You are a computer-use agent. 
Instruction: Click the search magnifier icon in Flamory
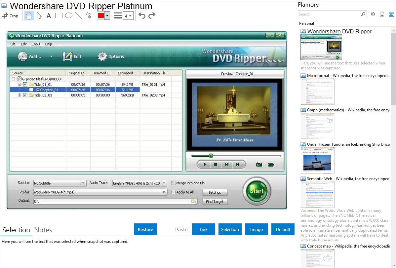coord(363,14)
